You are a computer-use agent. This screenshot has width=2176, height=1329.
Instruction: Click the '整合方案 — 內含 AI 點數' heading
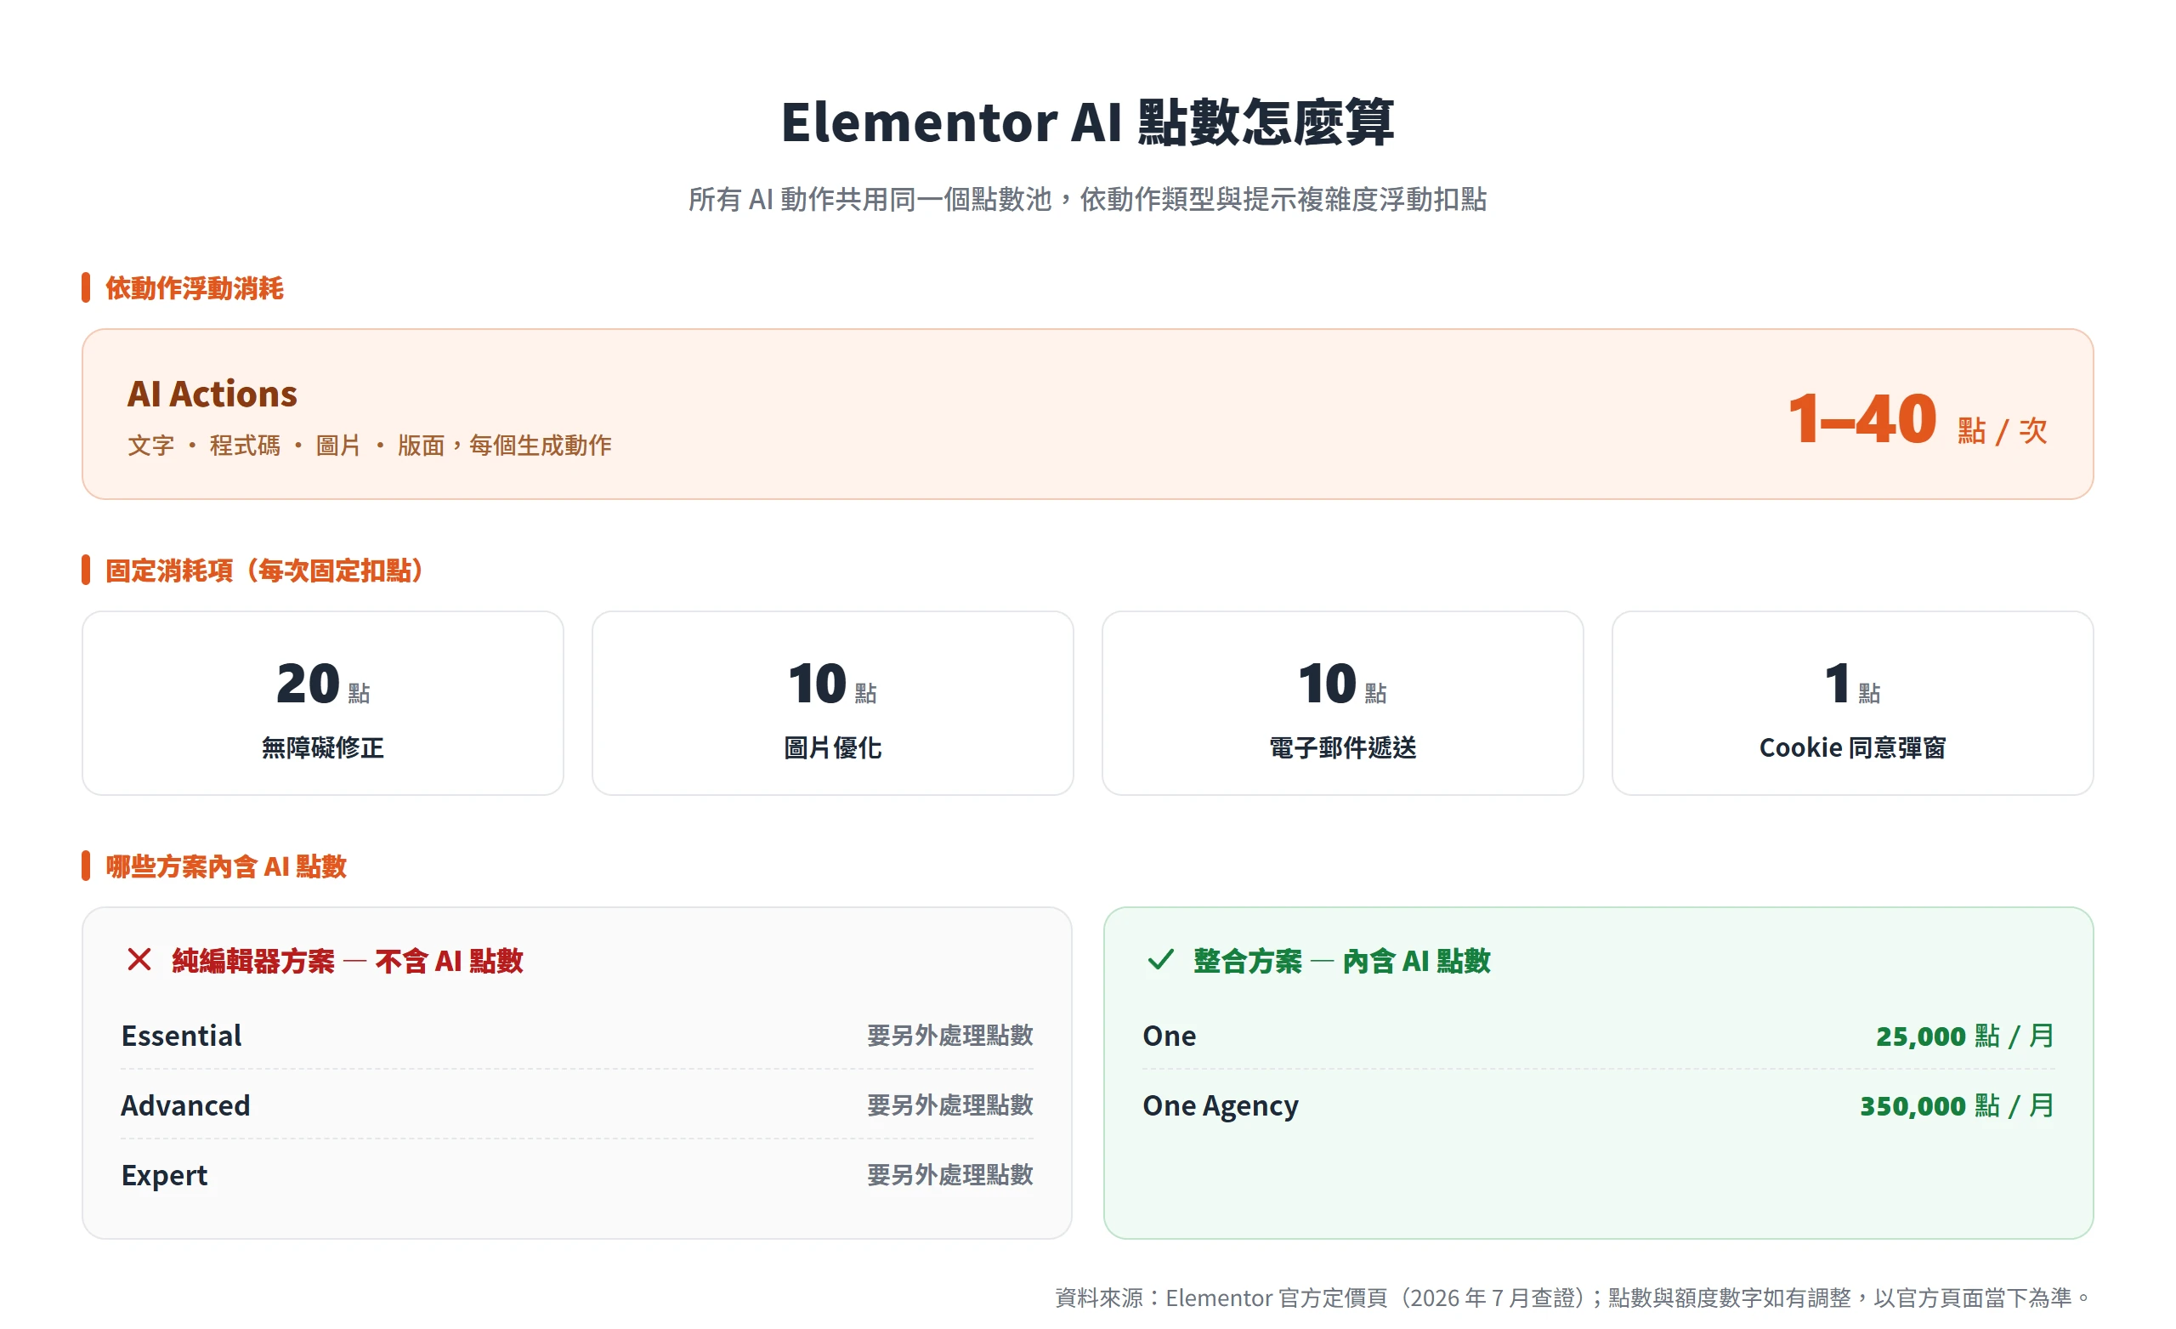point(1341,961)
